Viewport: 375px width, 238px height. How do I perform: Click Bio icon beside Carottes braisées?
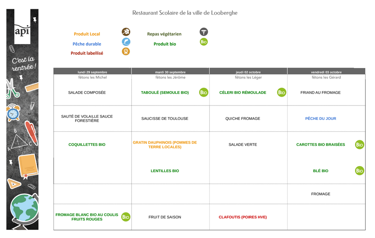pos(360,144)
